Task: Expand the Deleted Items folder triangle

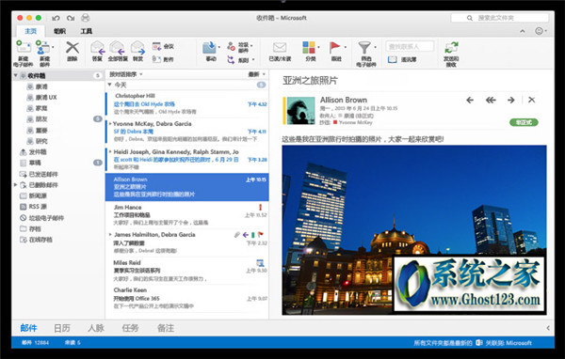Action: pyautogui.click(x=15, y=185)
